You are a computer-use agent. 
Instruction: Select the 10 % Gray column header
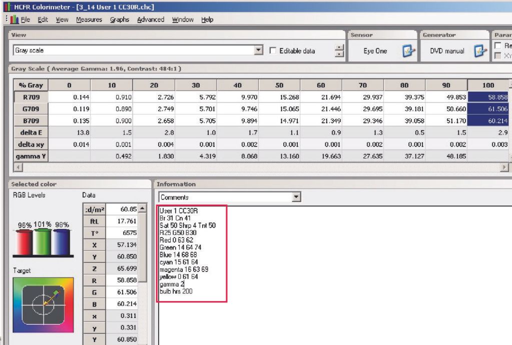click(x=112, y=85)
